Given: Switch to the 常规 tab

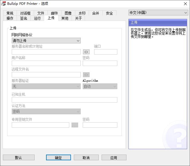Looking at the screenshot, I should (x=10, y=13).
